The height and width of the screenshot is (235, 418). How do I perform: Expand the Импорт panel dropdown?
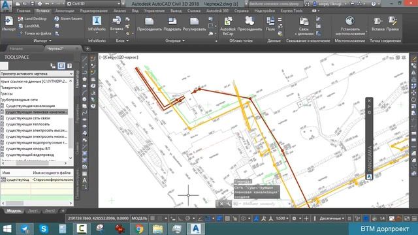(x=42, y=40)
